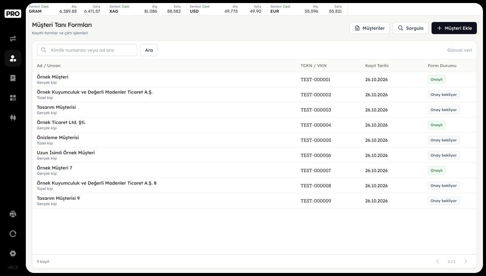The width and height of the screenshot is (486, 276).
Task: Click the Sorgula button
Action: [410, 28]
